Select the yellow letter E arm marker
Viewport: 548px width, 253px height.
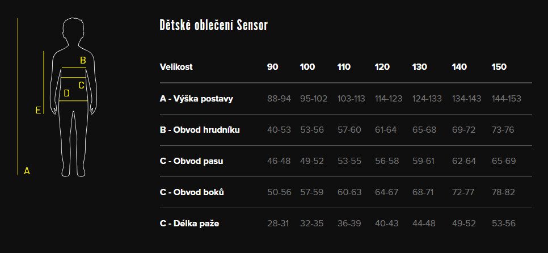(38, 111)
